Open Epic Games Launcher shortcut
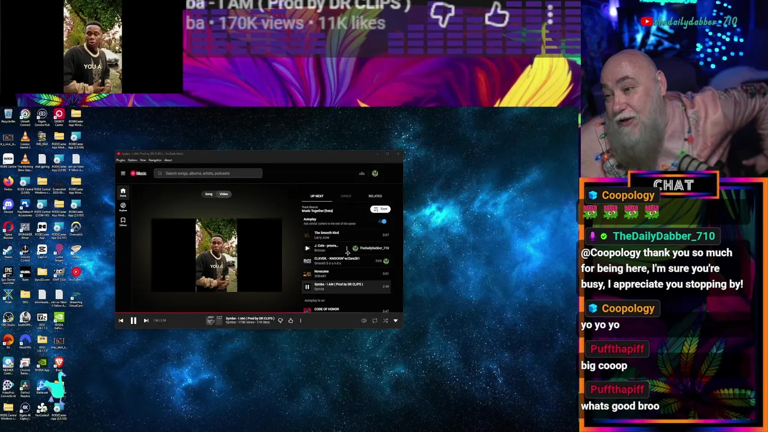 click(x=8, y=275)
